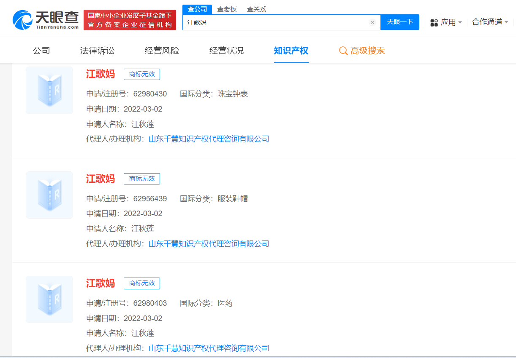Screen dimensions: 516x358
Task: Expand the 应用 dropdown arrow
Action: pyautogui.click(x=460, y=22)
